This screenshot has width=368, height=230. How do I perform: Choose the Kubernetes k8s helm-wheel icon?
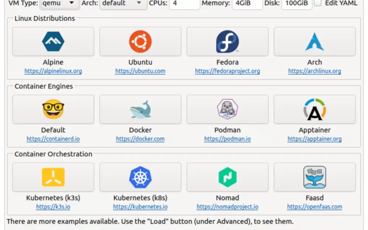[x=140, y=177]
